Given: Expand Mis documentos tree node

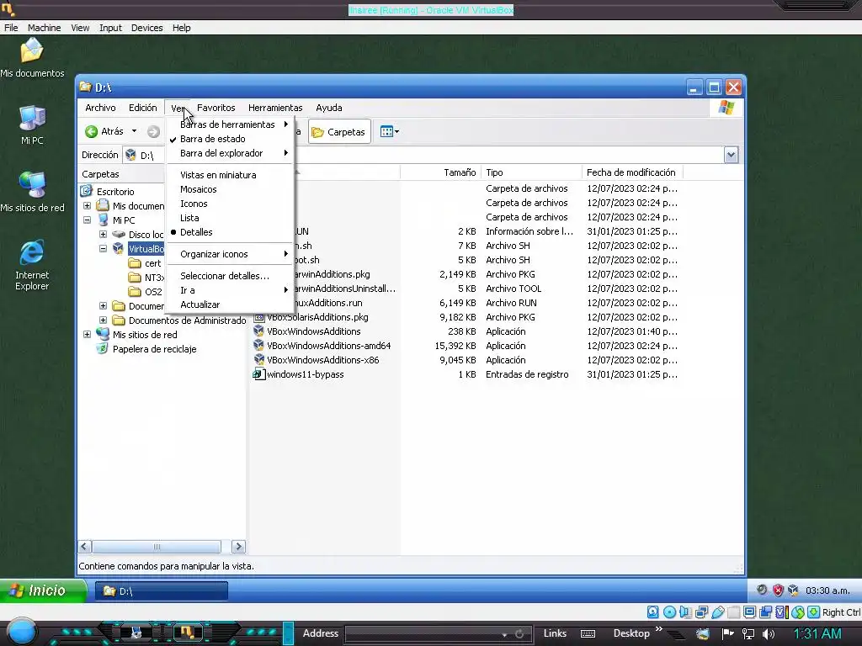Looking at the screenshot, I should (87, 206).
